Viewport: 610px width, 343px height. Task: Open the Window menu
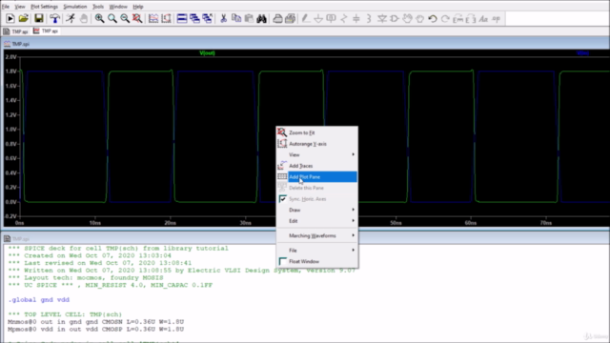[x=118, y=7]
